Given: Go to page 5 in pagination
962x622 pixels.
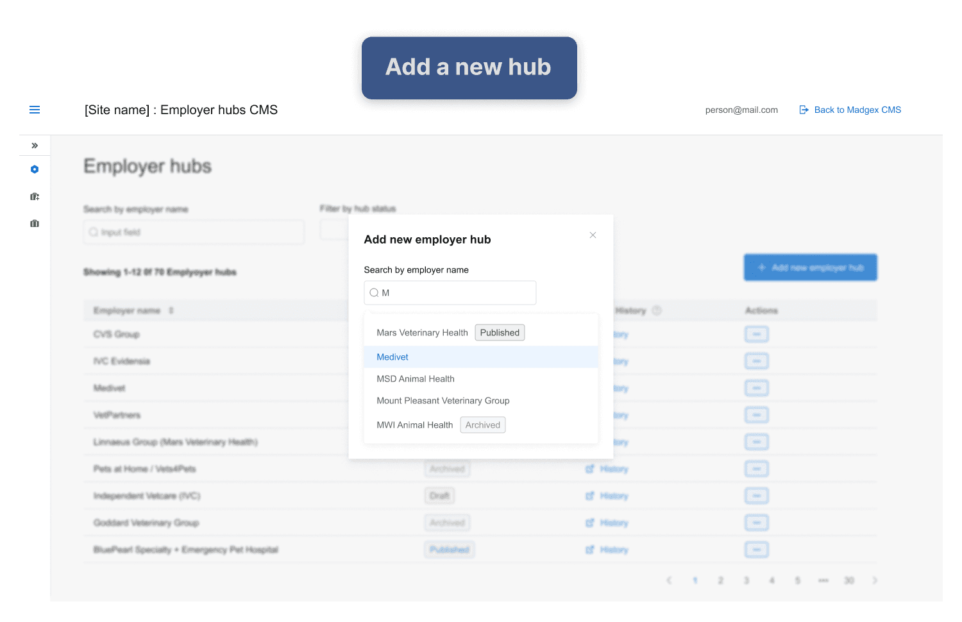Looking at the screenshot, I should click(798, 580).
